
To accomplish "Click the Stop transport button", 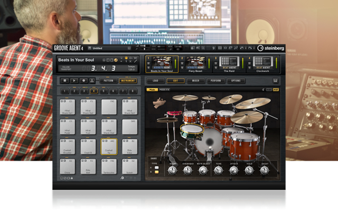I will (64, 81).
